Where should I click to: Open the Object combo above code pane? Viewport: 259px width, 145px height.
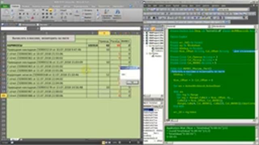(x=188, y=26)
